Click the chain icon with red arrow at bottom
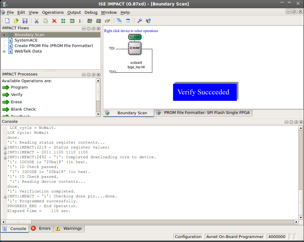Image resolution: width=304 pixels, height=242 pixels. click(99, 21)
